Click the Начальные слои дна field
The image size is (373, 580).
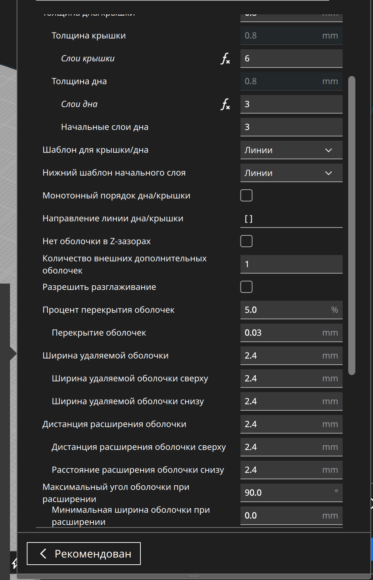point(292,127)
